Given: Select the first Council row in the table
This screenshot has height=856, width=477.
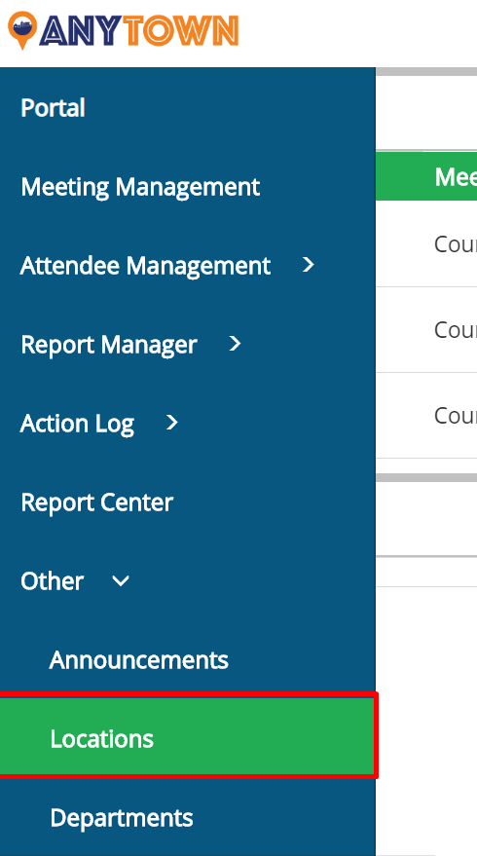Looking at the screenshot, I should coord(426,244).
